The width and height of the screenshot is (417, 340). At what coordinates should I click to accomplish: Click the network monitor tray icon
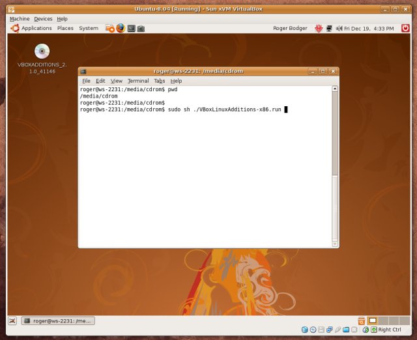pyautogui.click(x=329, y=28)
